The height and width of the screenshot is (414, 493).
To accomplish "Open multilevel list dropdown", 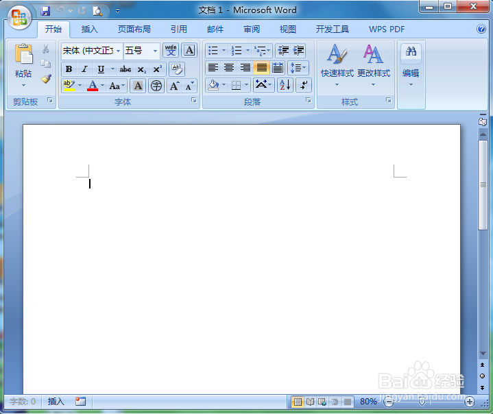I will [262, 50].
